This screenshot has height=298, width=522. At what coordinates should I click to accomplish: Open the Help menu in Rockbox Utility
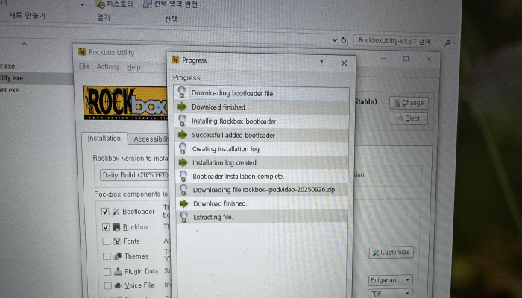point(133,67)
